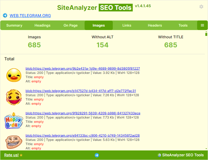The image size is (208, 160).
Task: Open the settings gear icon
Action: 201,7
